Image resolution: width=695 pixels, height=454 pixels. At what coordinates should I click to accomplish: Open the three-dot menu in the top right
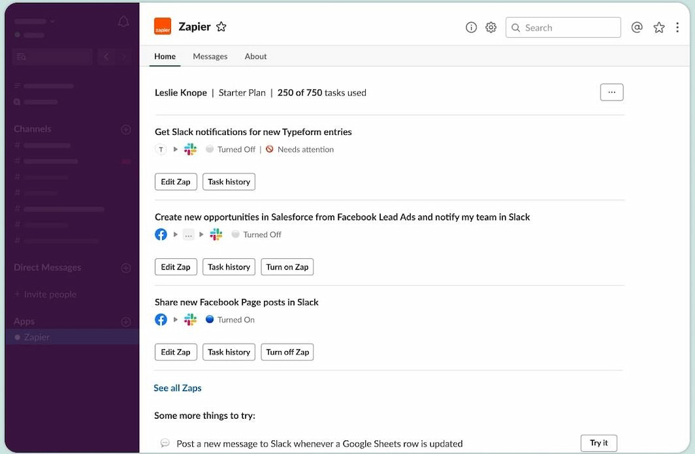[677, 27]
